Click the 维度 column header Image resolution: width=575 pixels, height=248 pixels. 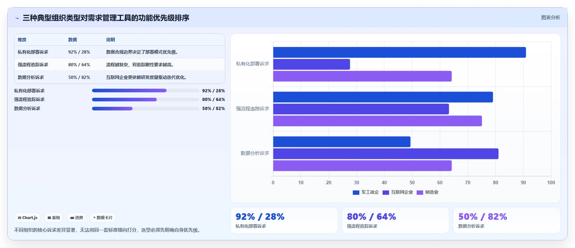22,40
